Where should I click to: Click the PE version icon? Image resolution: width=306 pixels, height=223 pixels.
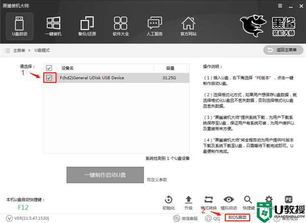click(x=289, y=199)
